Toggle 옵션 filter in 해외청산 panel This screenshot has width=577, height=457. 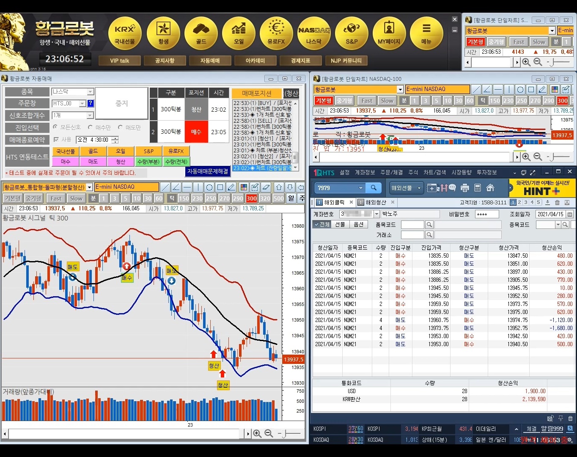(x=359, y=224)
